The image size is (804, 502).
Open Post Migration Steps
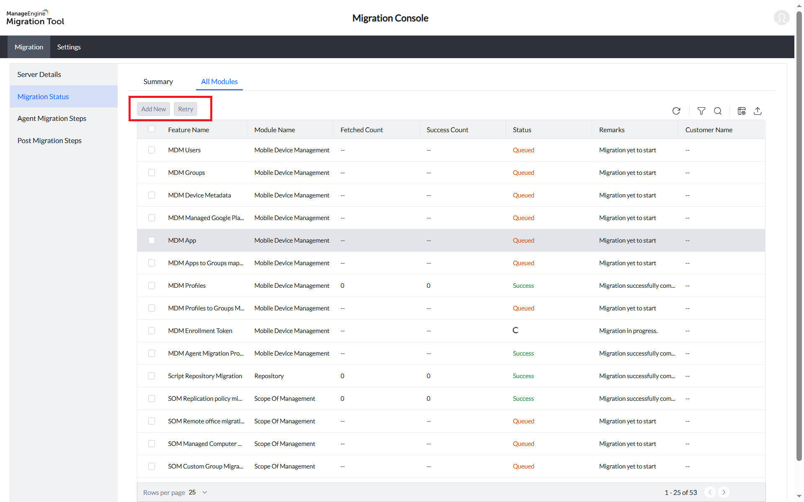[x=64, y=141]
